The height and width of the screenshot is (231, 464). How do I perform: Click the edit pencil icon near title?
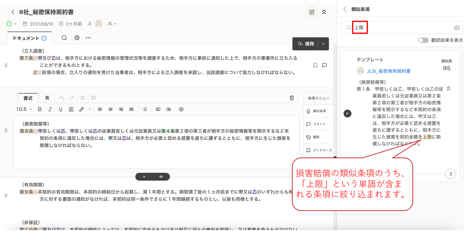click(x=312, y=12)
